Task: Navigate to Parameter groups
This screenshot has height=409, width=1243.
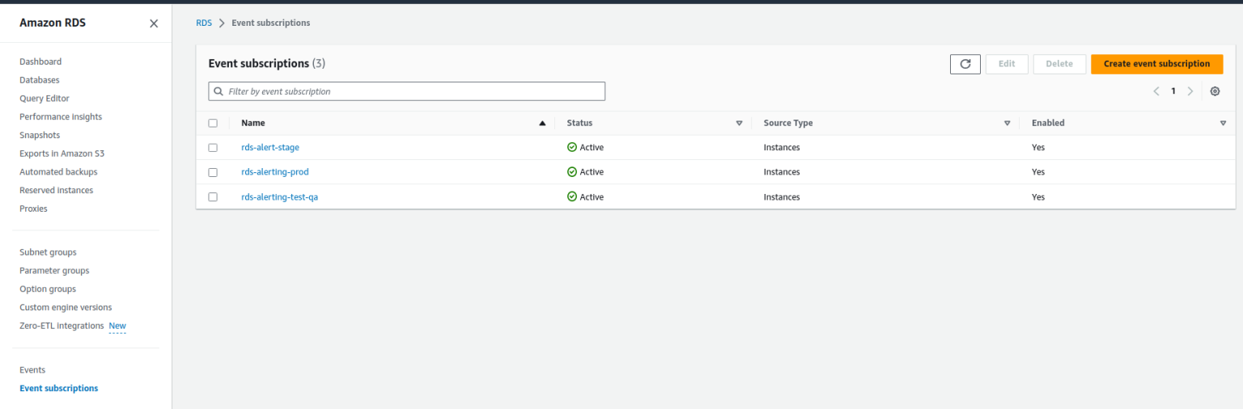Action: coord(54,271)
